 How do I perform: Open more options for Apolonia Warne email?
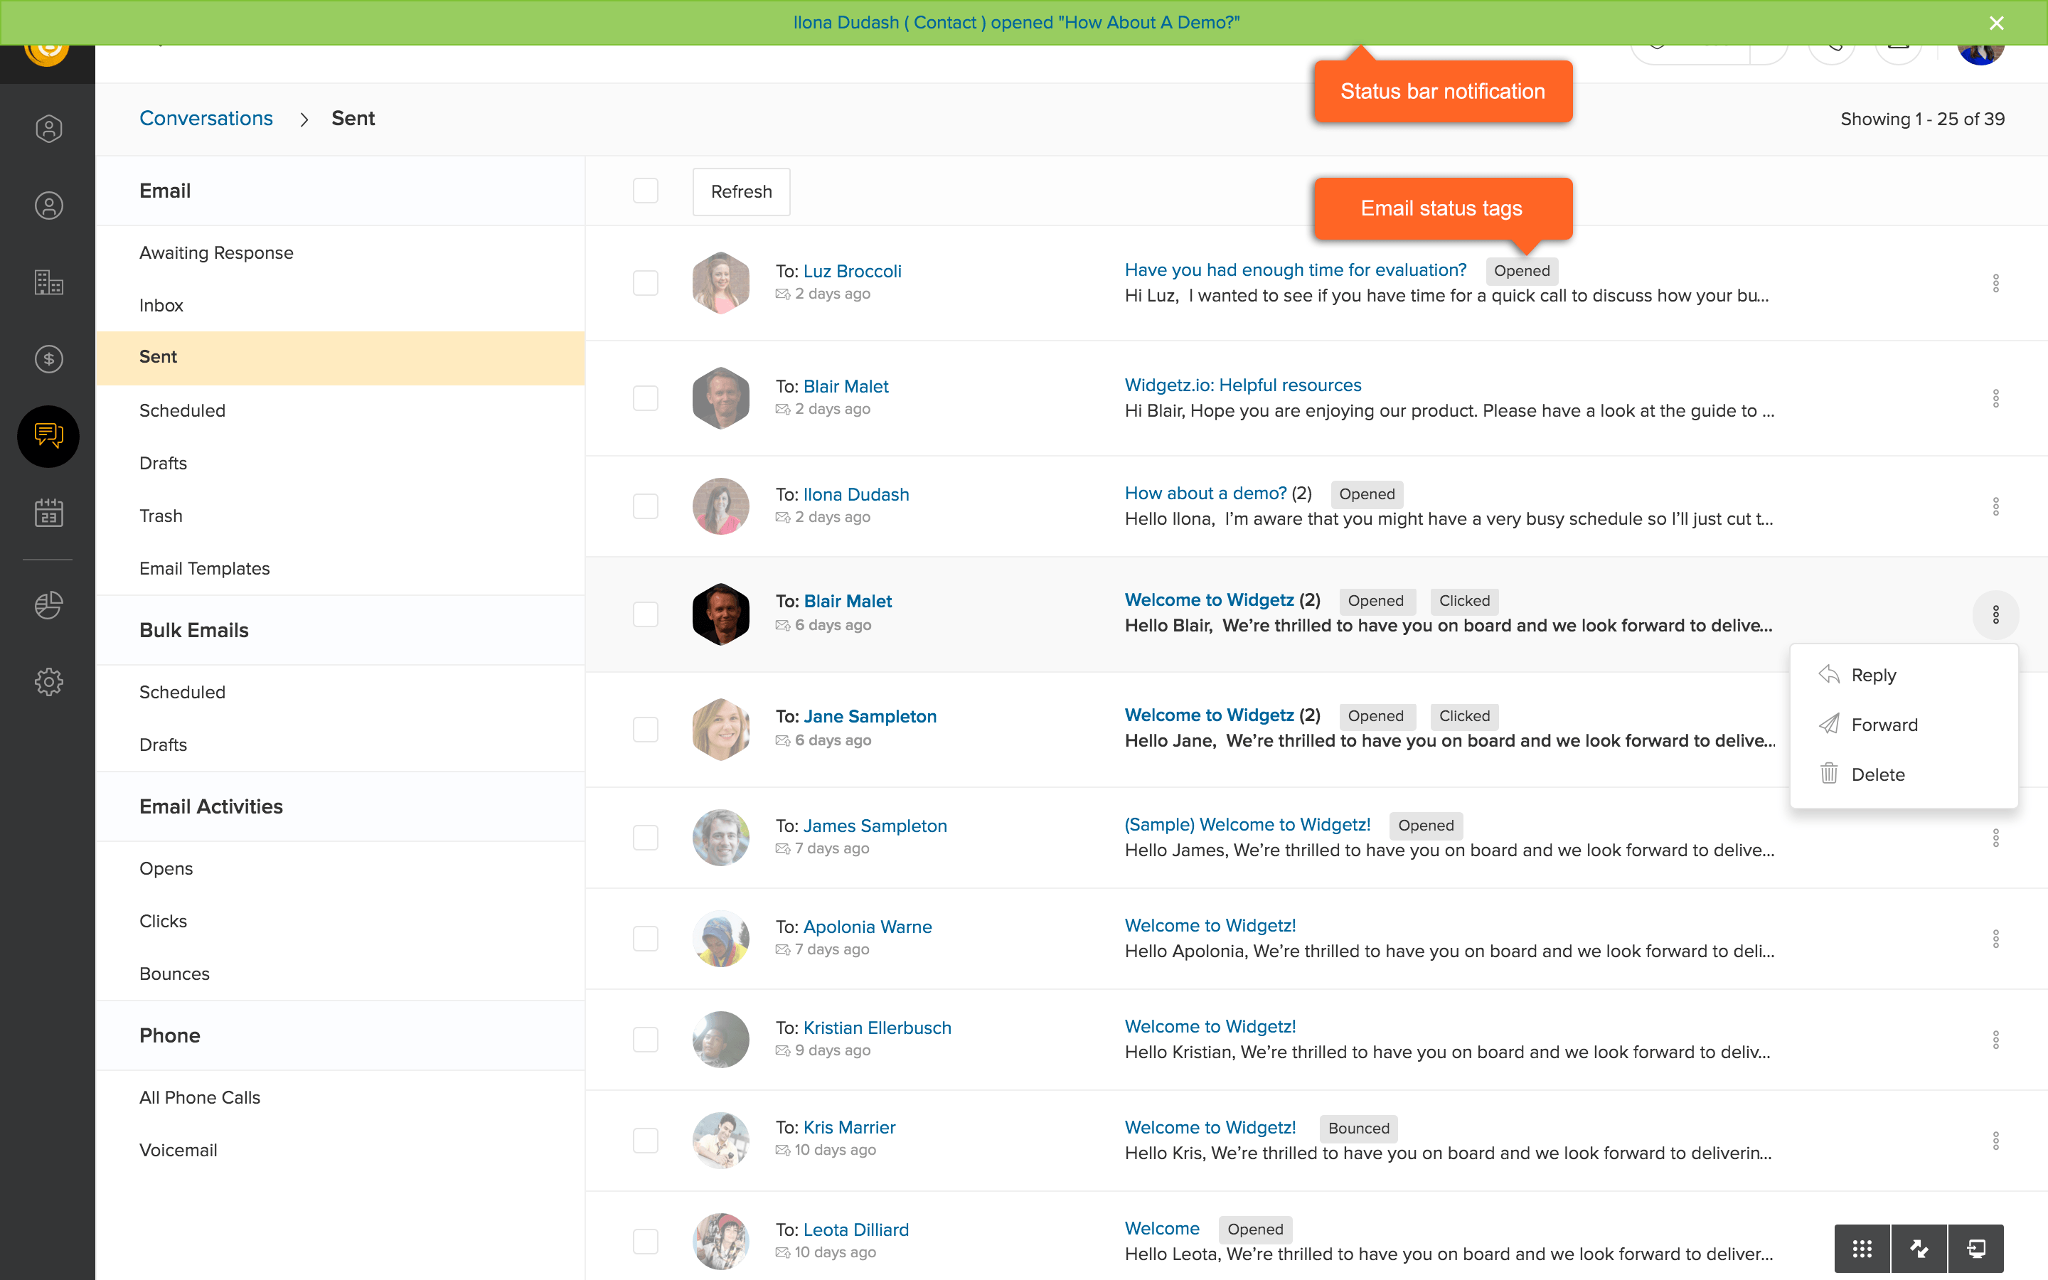1995,938
